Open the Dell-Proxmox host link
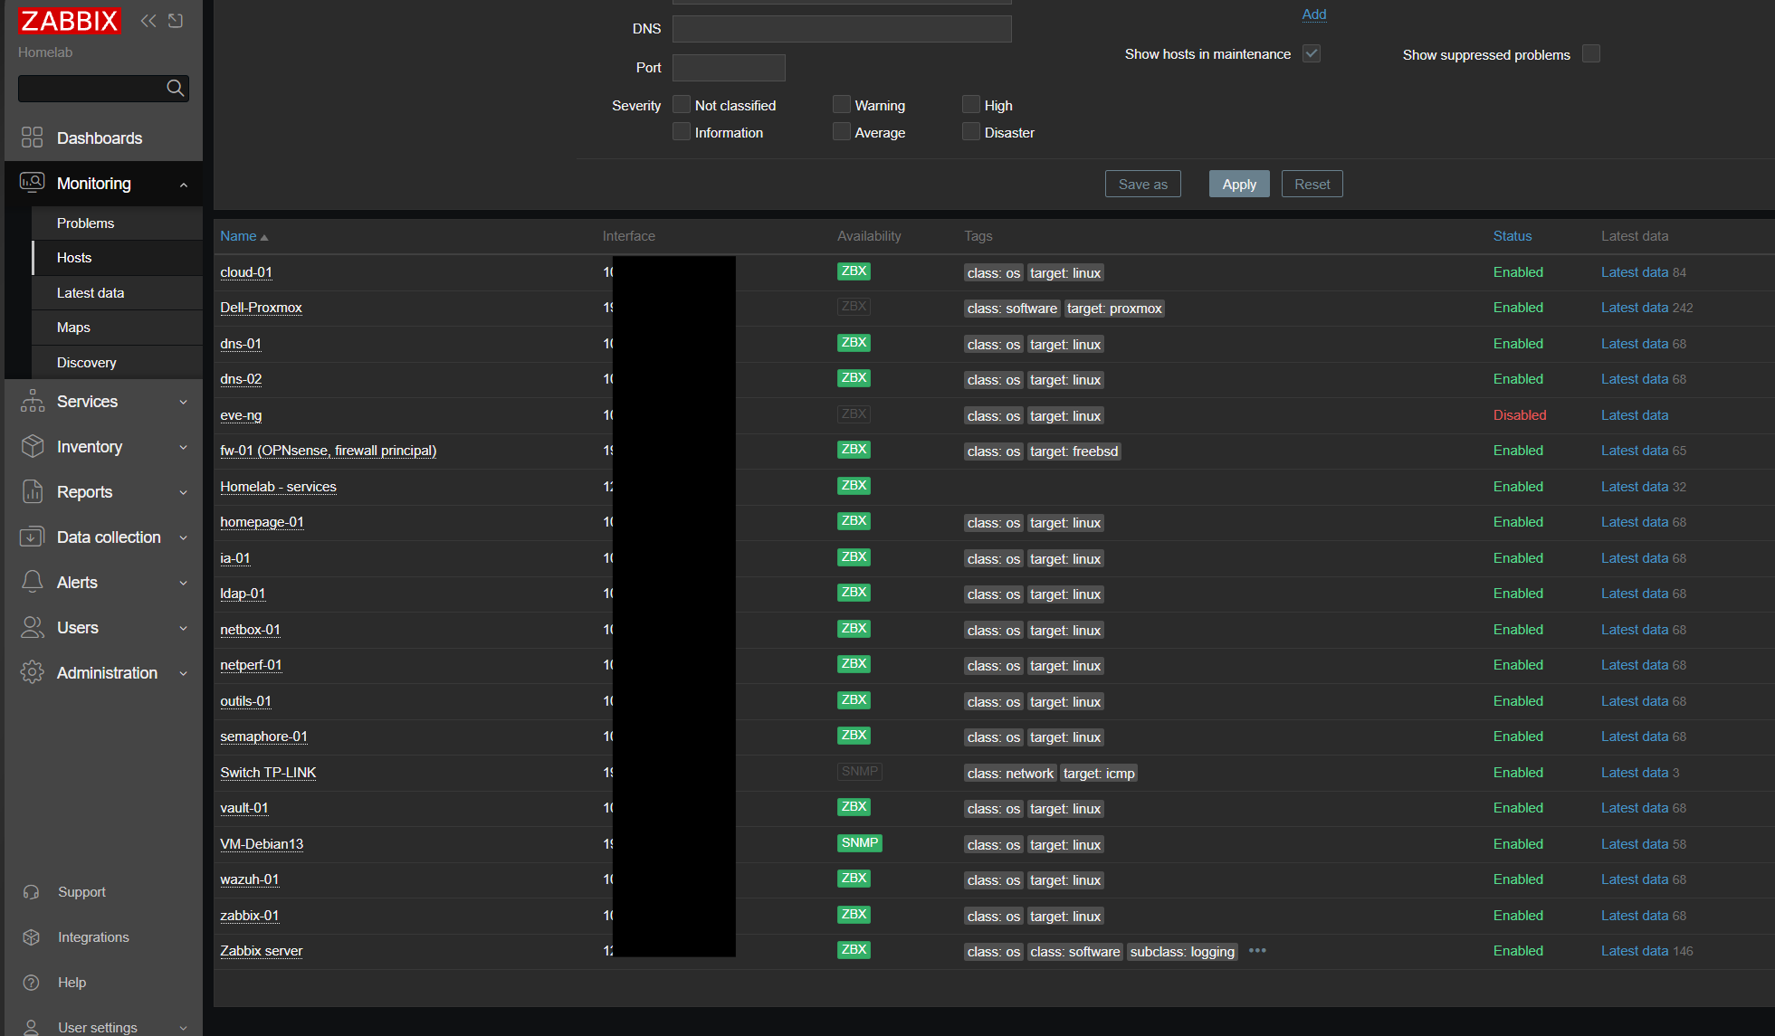1775x1036 pixels. pyautogui.click(x=261, y=308)
